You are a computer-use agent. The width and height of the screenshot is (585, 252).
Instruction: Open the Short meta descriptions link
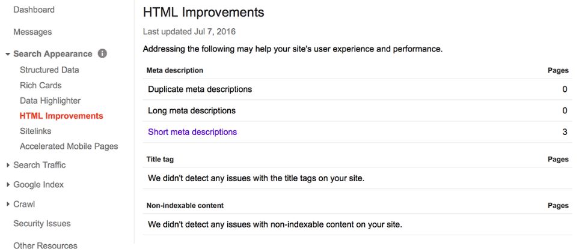pos(192,132)
